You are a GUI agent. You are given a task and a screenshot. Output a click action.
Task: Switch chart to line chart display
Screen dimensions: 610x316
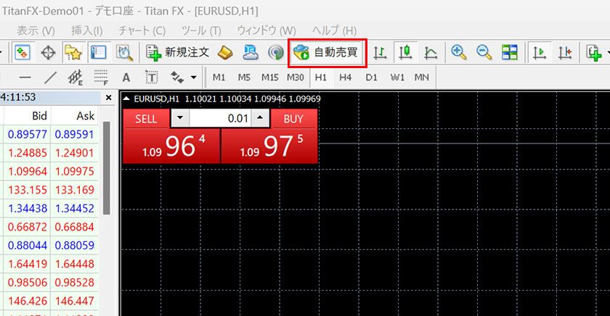(x=431, y=52)
